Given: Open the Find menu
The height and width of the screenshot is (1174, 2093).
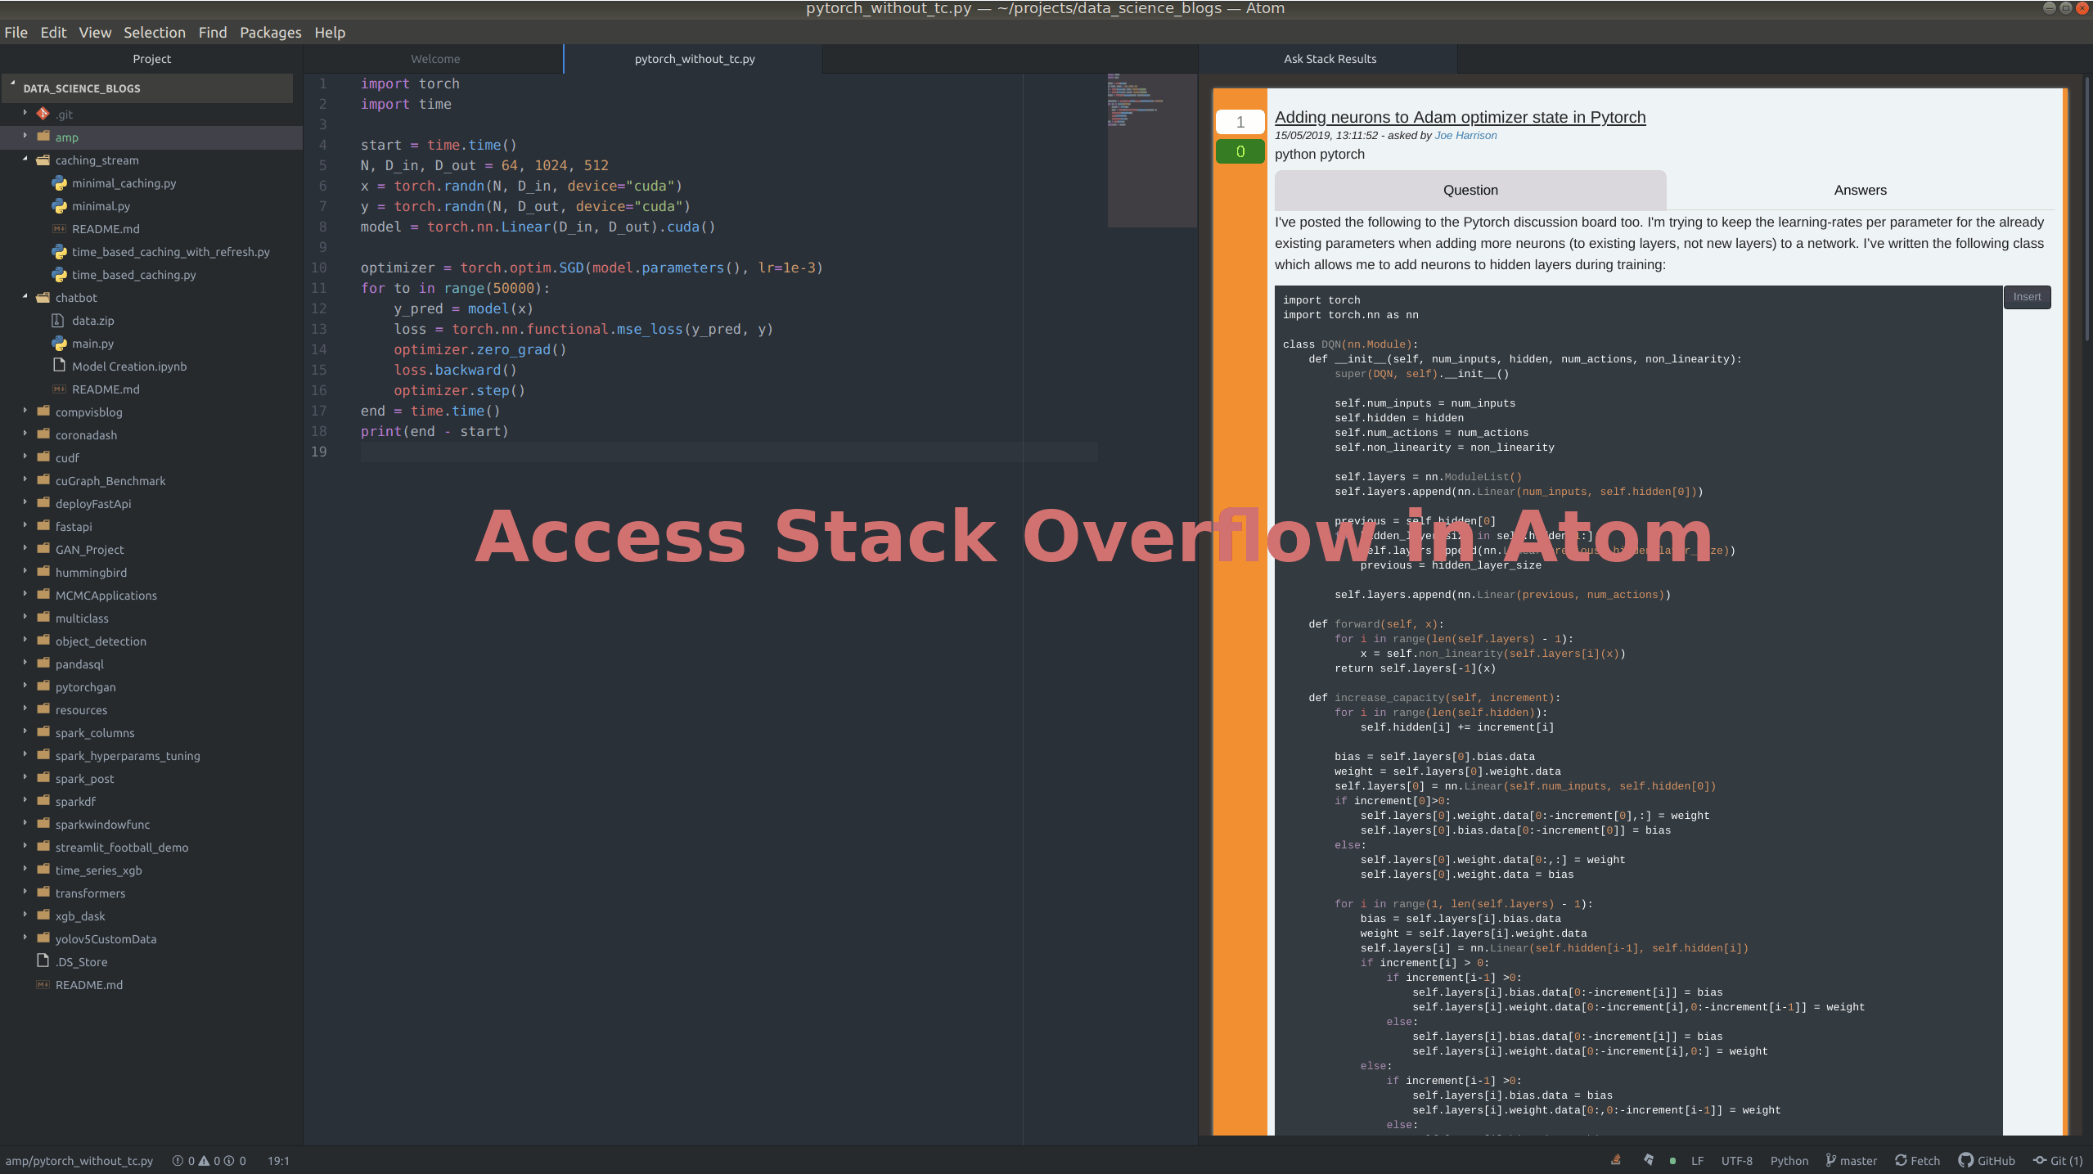Looking at the screenshot, I should pos(213,33).
